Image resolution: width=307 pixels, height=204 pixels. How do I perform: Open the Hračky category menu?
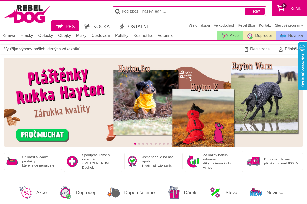[27, 36]
